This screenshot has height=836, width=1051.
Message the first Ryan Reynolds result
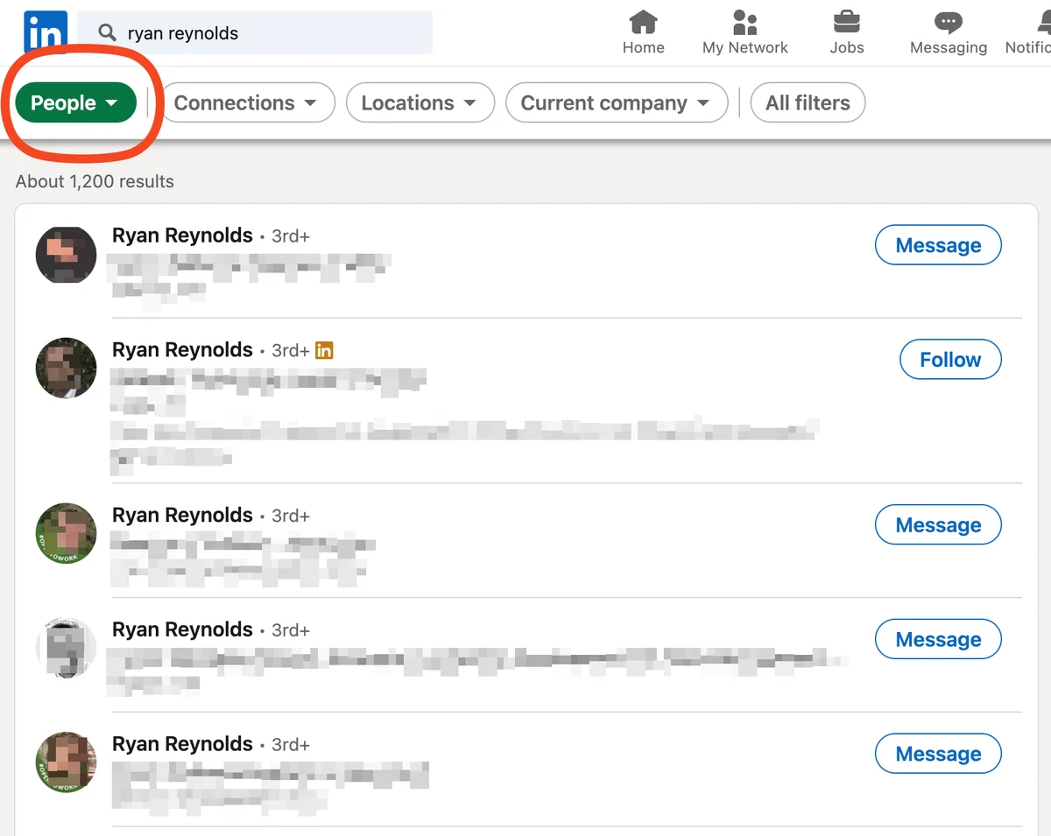[938, 245]
